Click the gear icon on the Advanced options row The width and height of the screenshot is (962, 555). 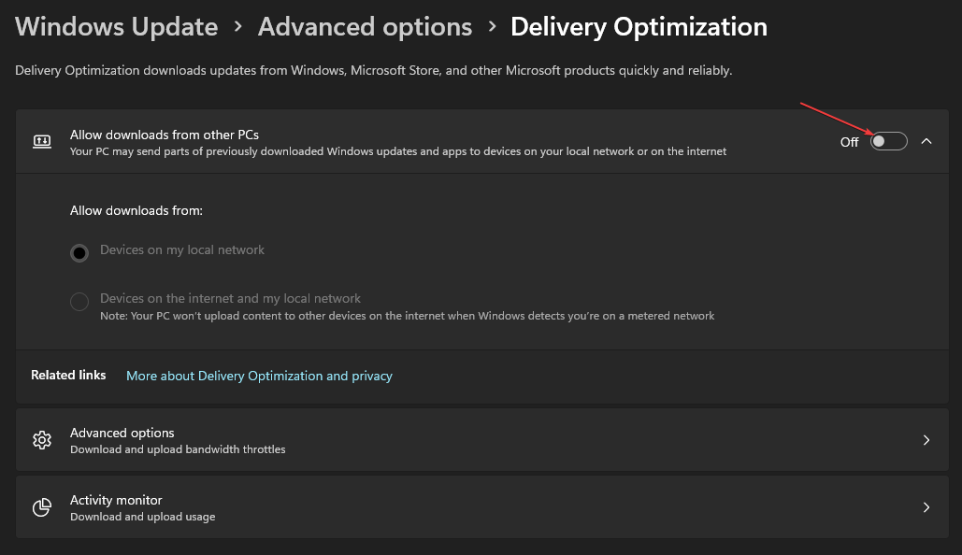[x=42, y=439]
